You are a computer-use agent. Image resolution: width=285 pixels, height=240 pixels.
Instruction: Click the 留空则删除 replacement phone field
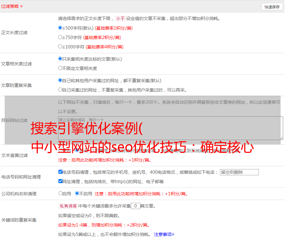[239, 172]
